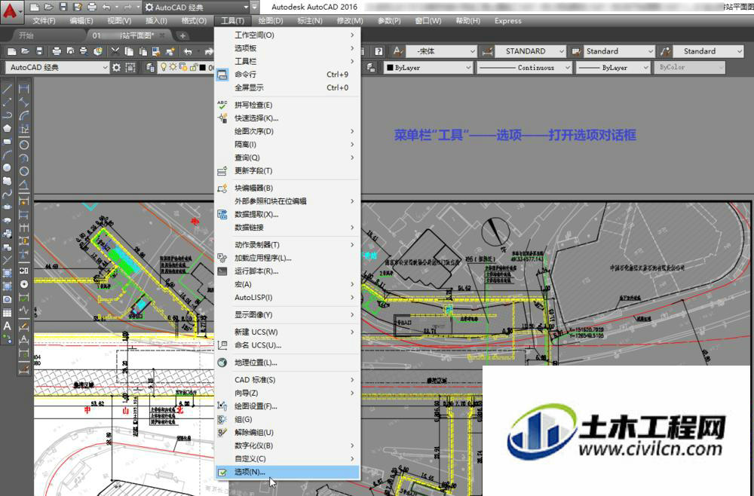Open the 宋体 text style dropdown
This screenshot has height=496, width=754.
(472, 51)
